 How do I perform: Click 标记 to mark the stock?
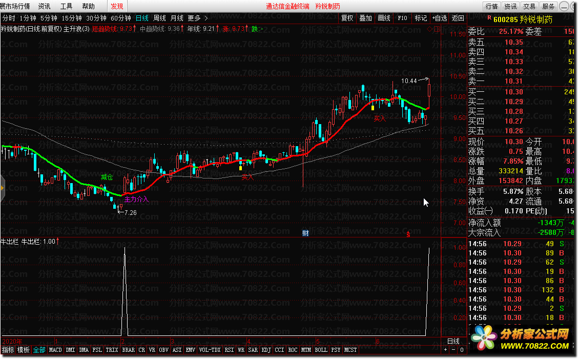[421, 18]
